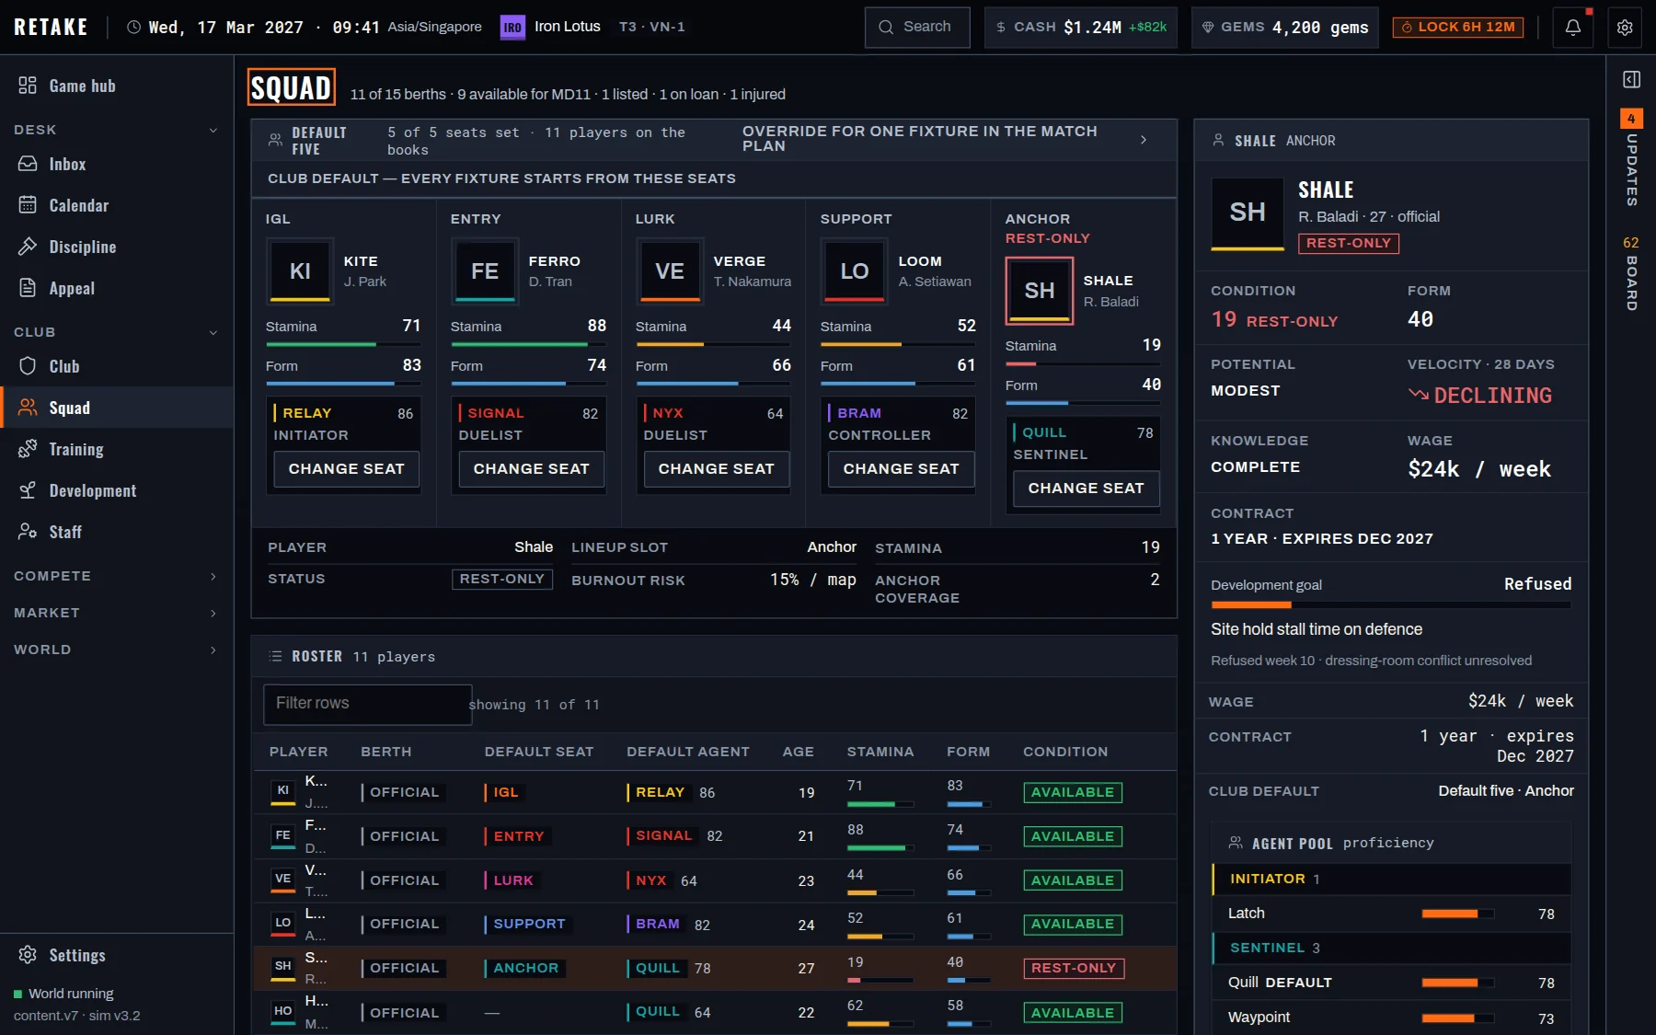Collapse the right side panel icon
The image size is (1656, 1035).
tap(1631, 79)
